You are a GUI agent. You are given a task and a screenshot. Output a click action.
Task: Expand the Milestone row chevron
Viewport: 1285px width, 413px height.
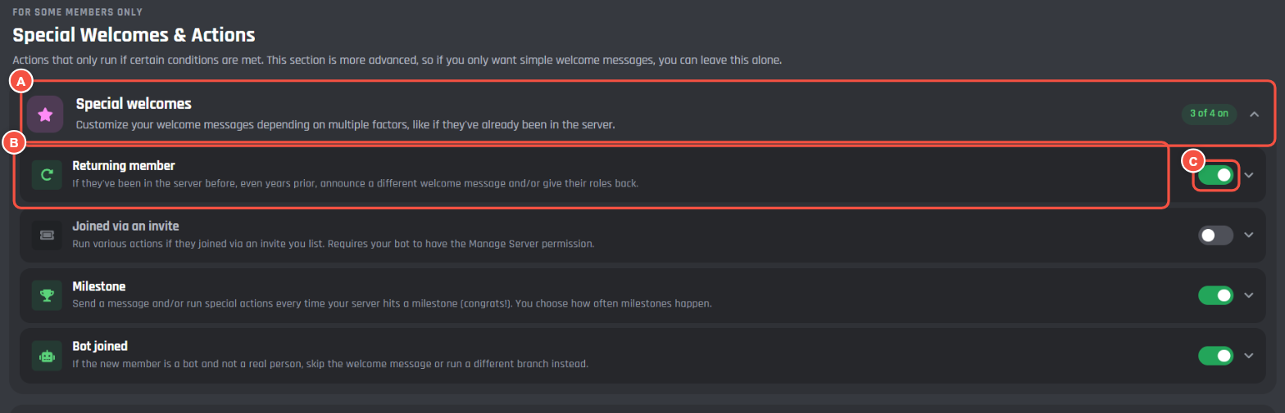[1249, 295]
